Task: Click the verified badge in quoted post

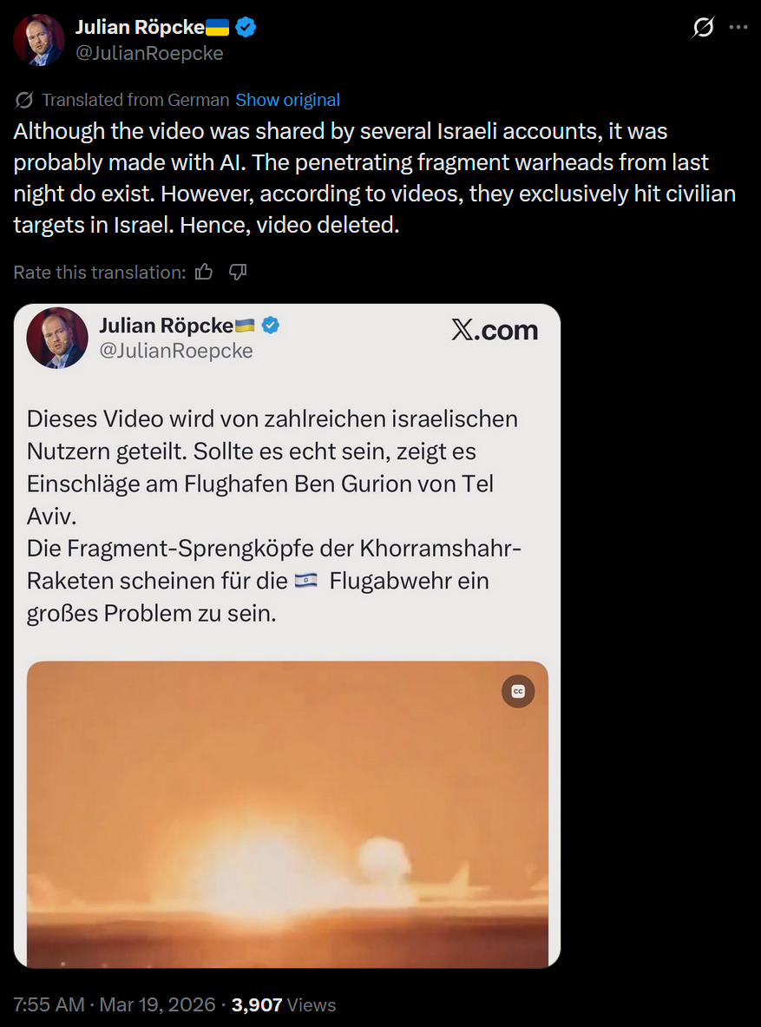Action: pos(271,325)
